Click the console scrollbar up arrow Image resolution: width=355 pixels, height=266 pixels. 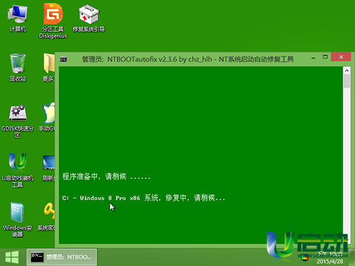(347, 70)
